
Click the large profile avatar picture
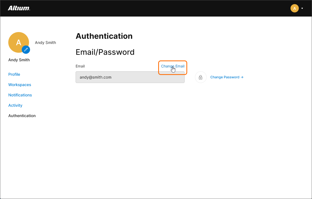(x=17, y=41)
